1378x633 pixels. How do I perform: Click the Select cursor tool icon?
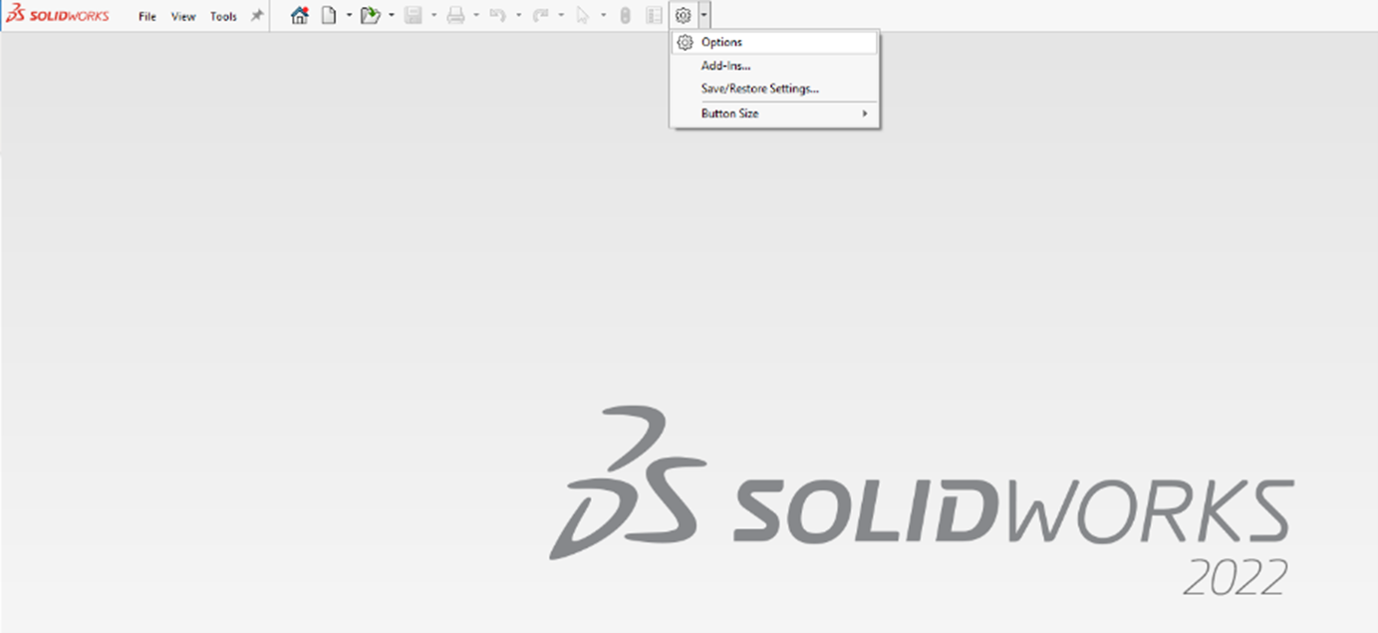(x=583, y=16)
